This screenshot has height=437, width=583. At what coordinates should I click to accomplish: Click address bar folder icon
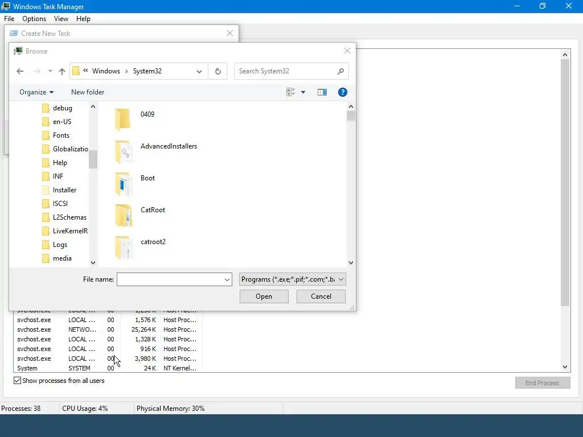76,71
